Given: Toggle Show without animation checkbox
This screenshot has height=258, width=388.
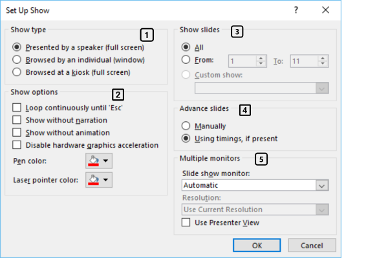Looking at the screenshot, I should coord(17,132).
